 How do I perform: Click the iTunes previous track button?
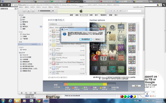pos(24,11)
